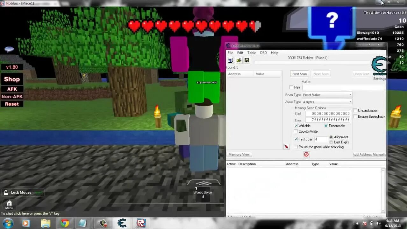Click the Next Scan button

pos(321,74)
